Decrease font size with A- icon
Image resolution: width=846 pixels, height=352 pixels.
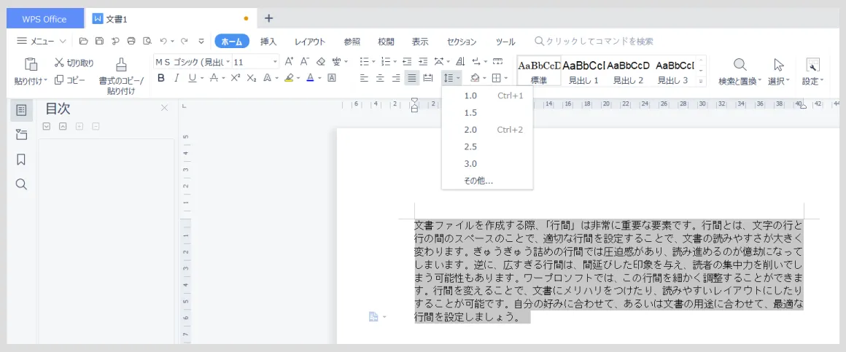tap(305, 61)
